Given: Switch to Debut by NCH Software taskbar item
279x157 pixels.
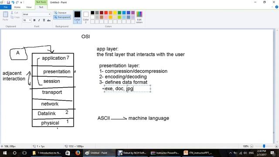Looking at the screenshot, I should 132,153.
